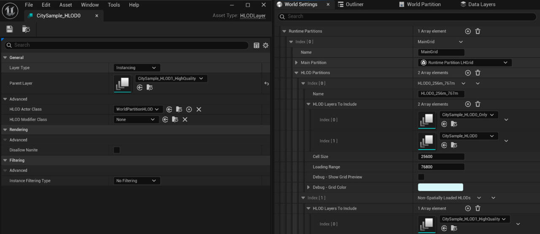Enable the Disallow Nanite checkbox
540x234 pixels.
pyautogui.click(x=117, y=150)
